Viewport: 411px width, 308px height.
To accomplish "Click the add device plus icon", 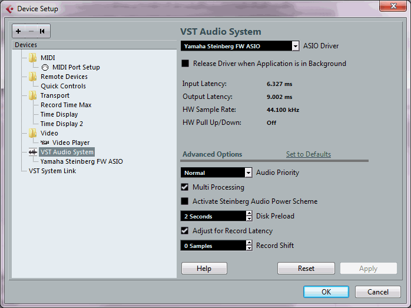I will coord(19,31).
